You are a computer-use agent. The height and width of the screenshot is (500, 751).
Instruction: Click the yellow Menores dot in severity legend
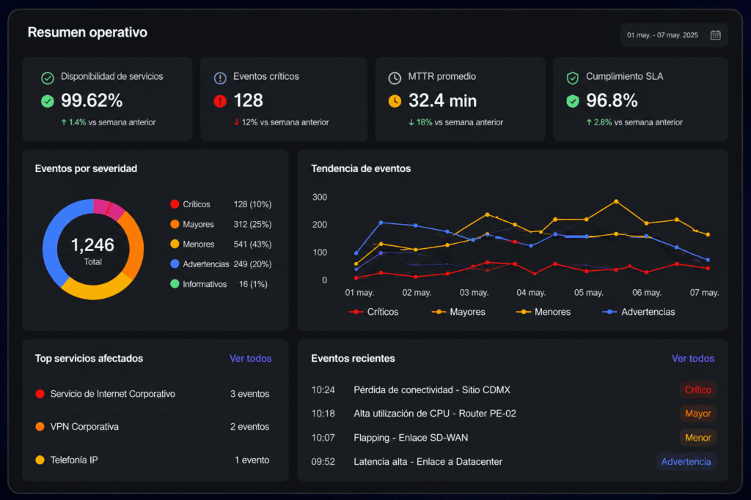175,245
